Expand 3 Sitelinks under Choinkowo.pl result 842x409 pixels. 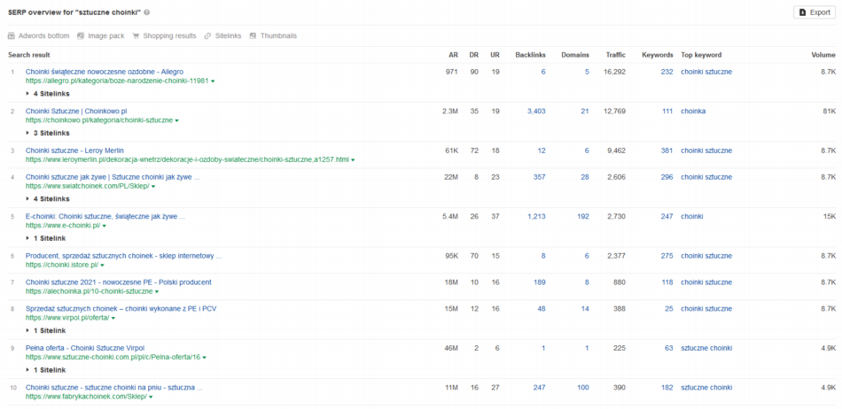[48, 133]
